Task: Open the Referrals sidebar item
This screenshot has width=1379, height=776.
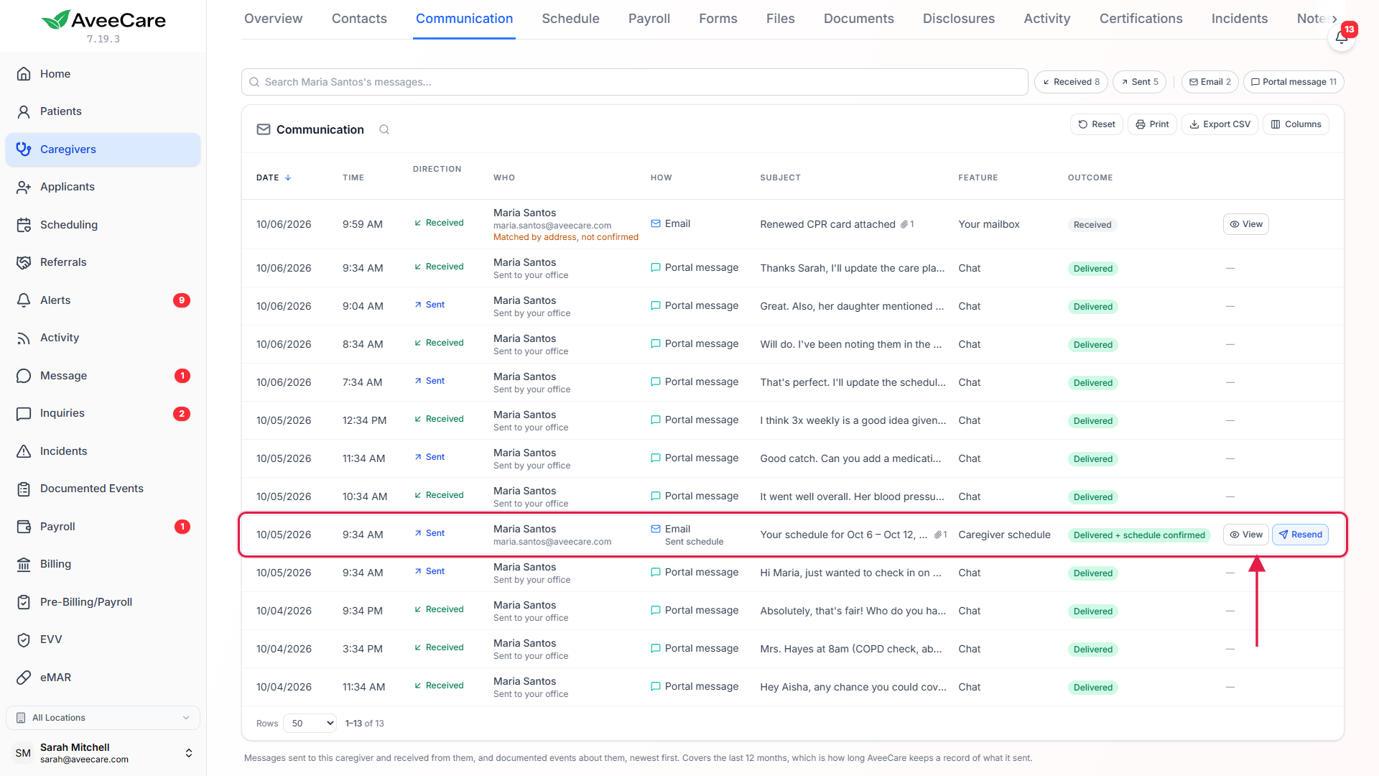Action: pyautogui.click(x=103, y=262)
